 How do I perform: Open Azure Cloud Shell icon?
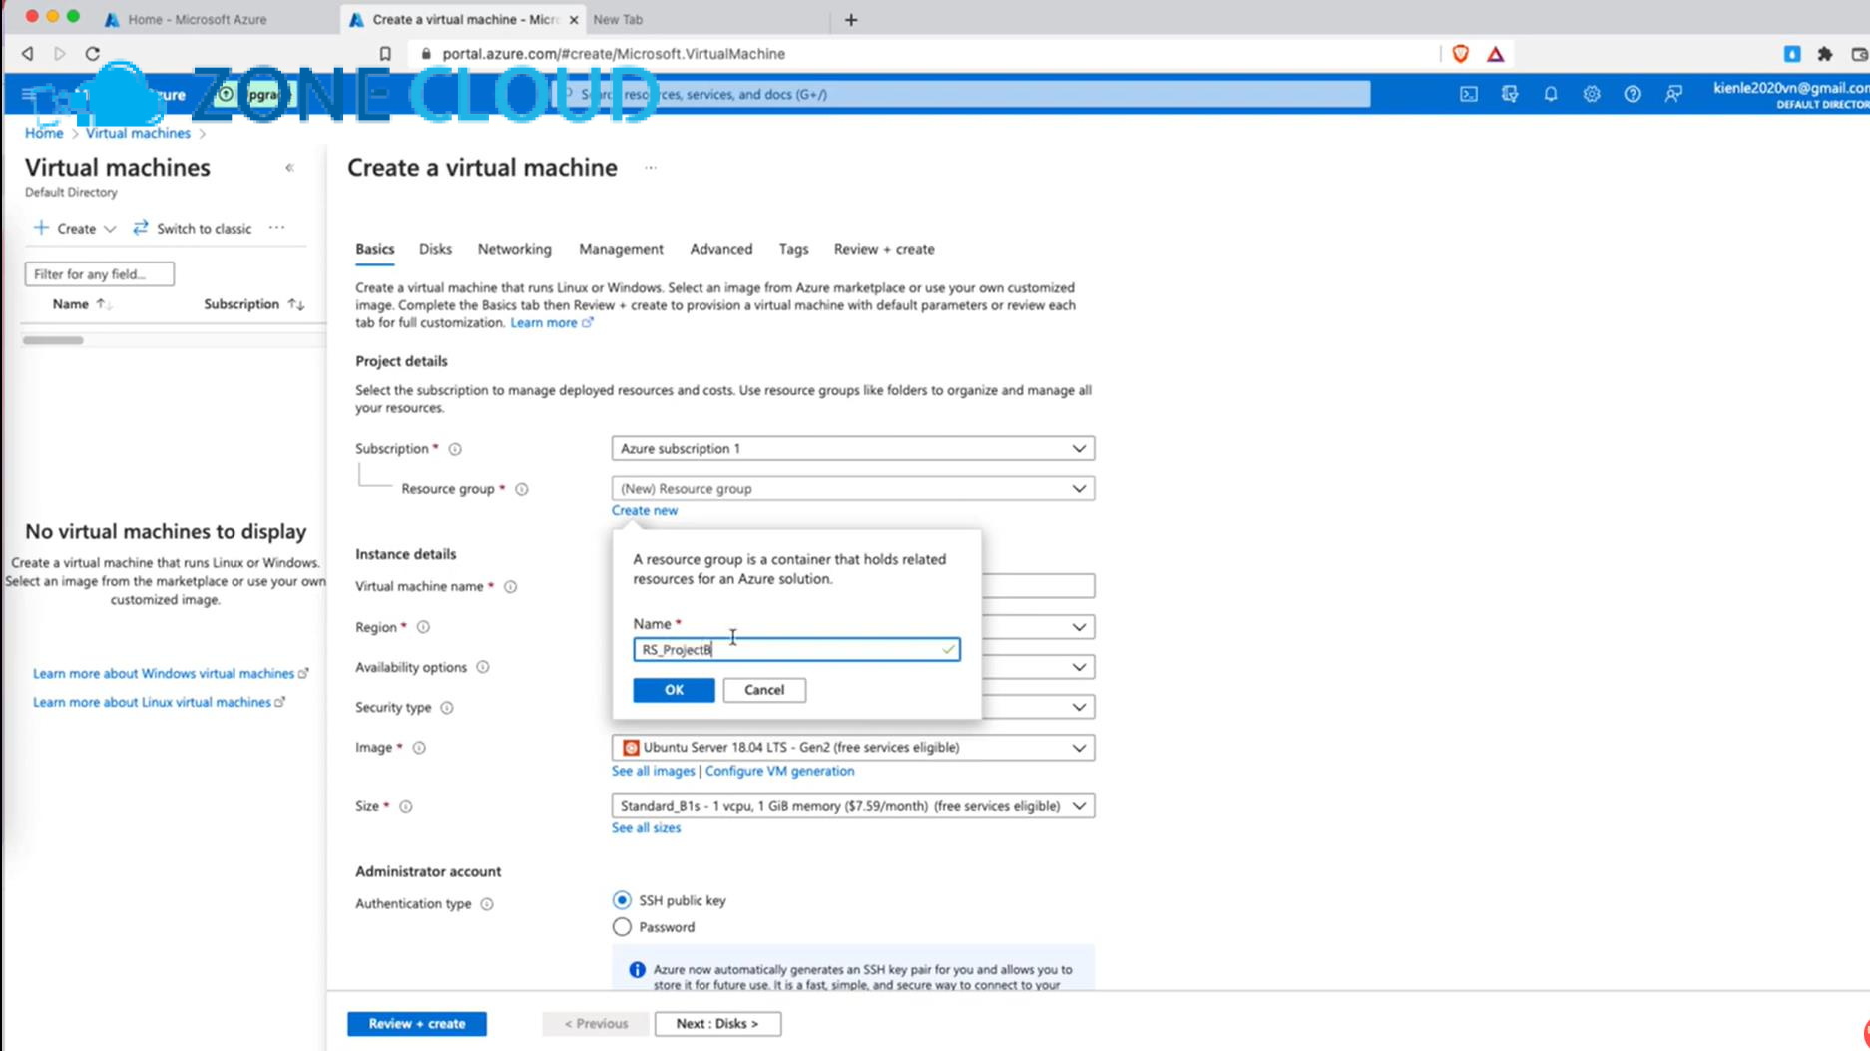[1468, 94]
